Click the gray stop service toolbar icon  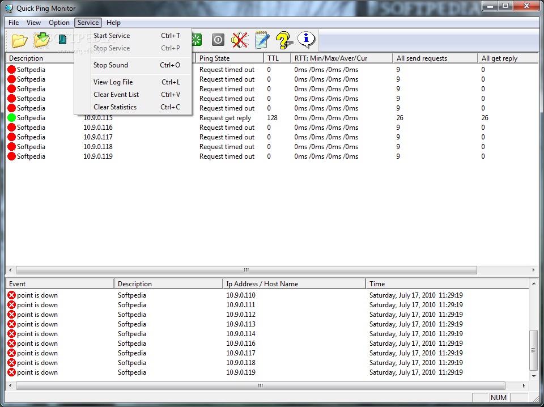(218, 40)
